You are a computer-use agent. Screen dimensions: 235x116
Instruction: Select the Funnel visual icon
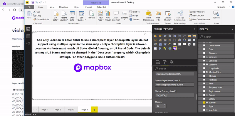pos(165,44)
